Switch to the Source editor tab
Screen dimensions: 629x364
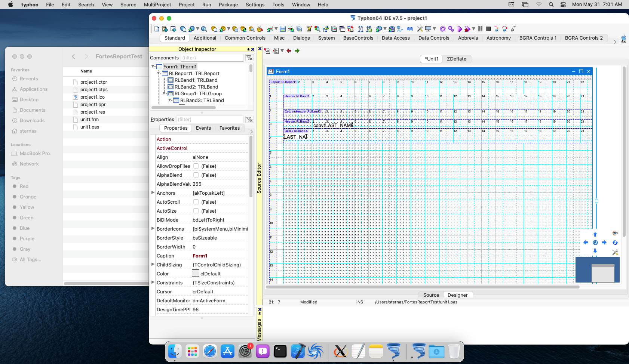[431, 295]
